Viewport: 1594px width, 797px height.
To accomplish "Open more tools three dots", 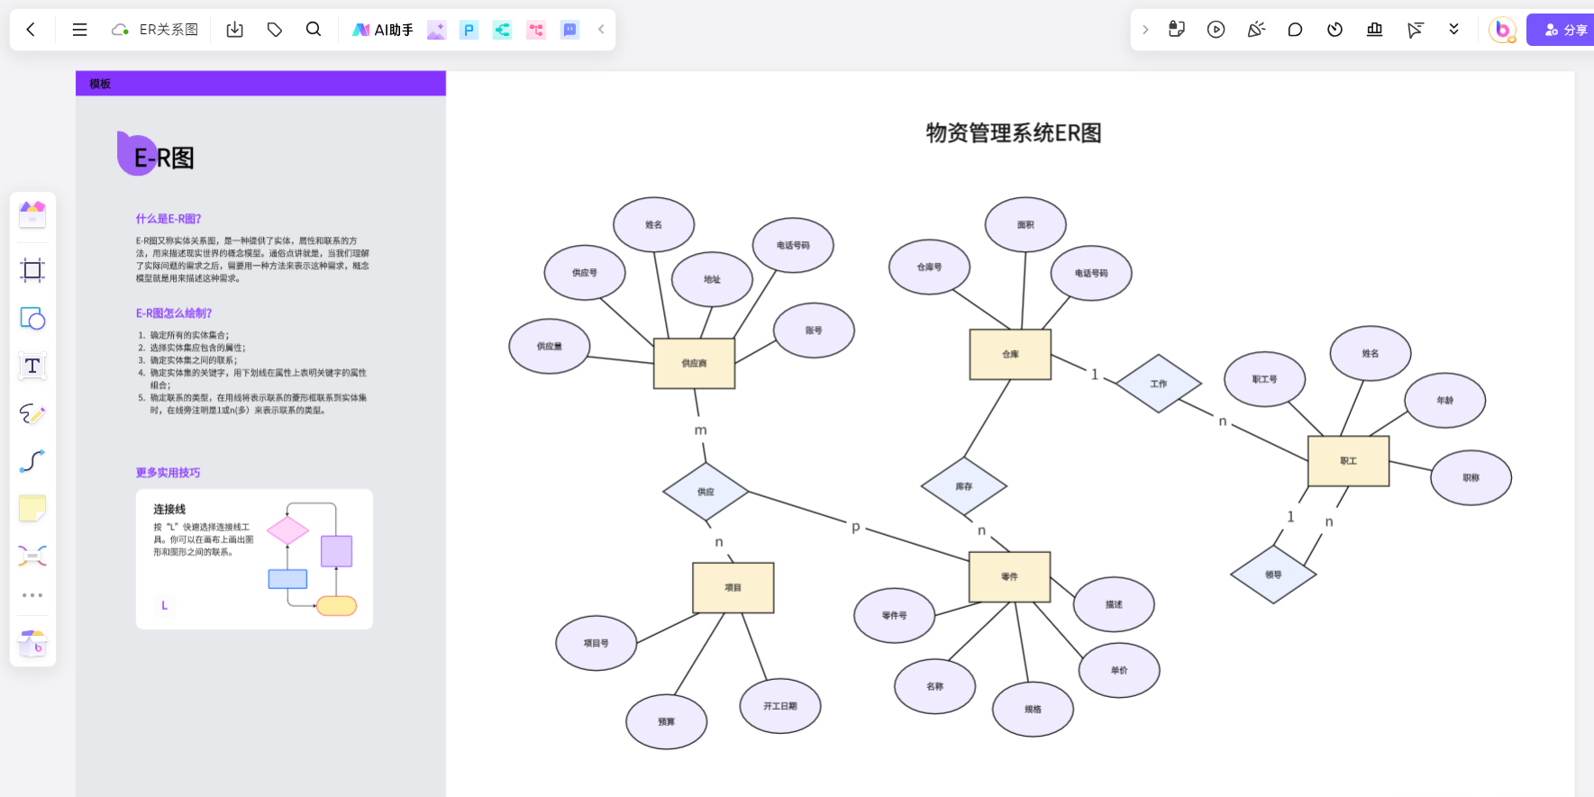I will tap(32, 595).
